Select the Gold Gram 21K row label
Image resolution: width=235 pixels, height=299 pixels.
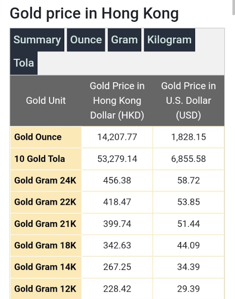[46, 224]
